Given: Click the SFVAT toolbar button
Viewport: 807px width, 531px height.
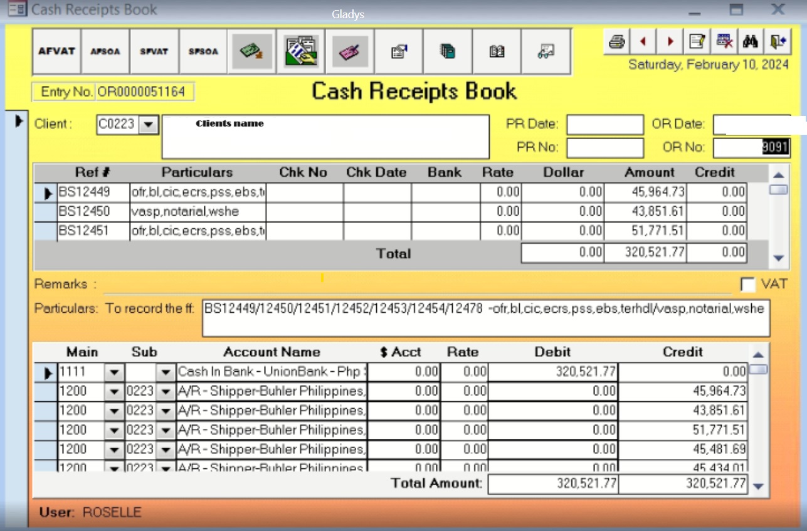Looking at the screenshot, I should [x=154, y=51].
